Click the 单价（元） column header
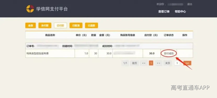217x98 pixels. pos(81,35)
